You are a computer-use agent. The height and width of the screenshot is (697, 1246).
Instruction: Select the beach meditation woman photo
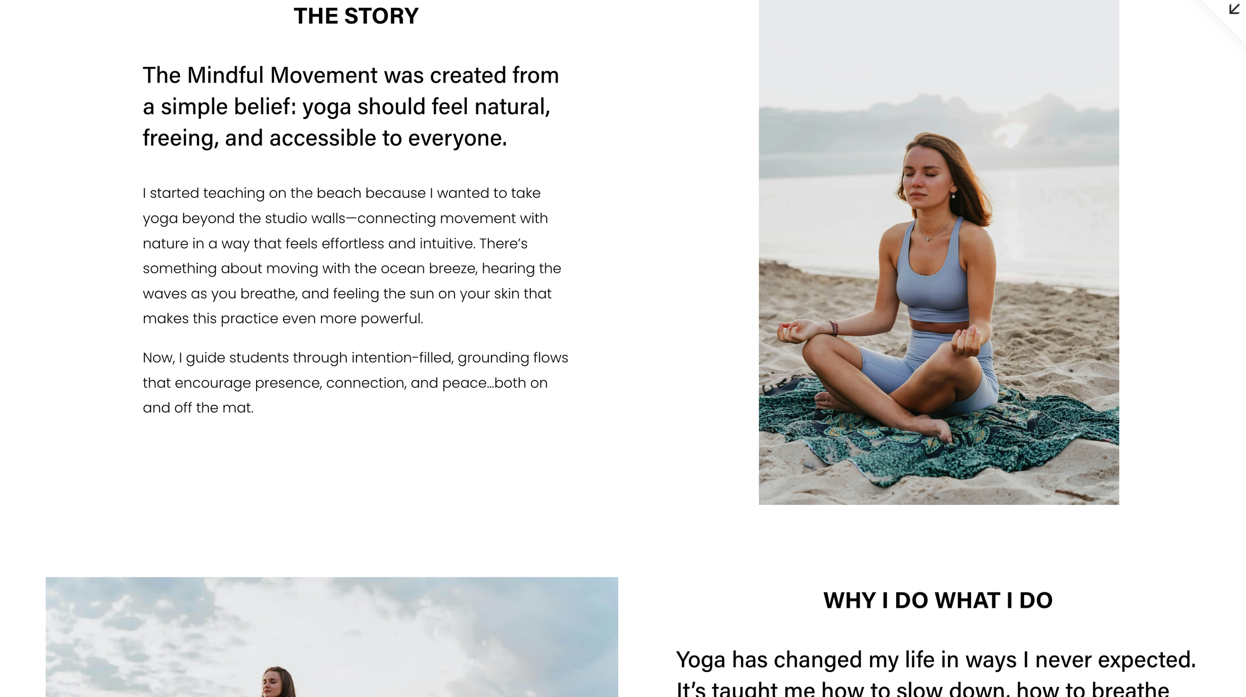pos(938,252)
